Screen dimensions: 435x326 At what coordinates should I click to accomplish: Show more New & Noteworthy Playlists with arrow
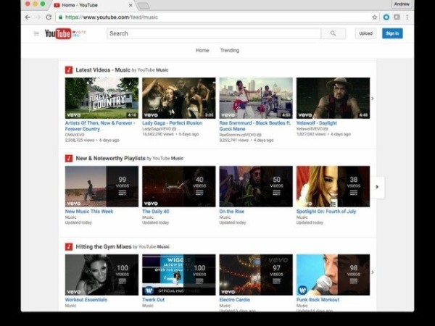click(377, 187)
